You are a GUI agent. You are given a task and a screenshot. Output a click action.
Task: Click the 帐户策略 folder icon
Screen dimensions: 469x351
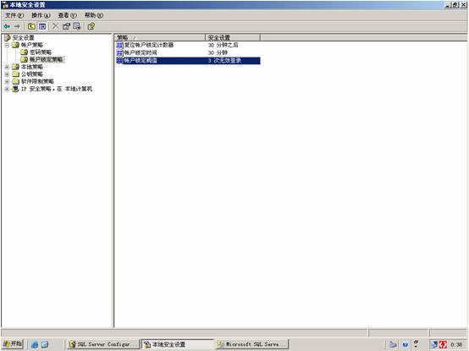pos(15,45)
